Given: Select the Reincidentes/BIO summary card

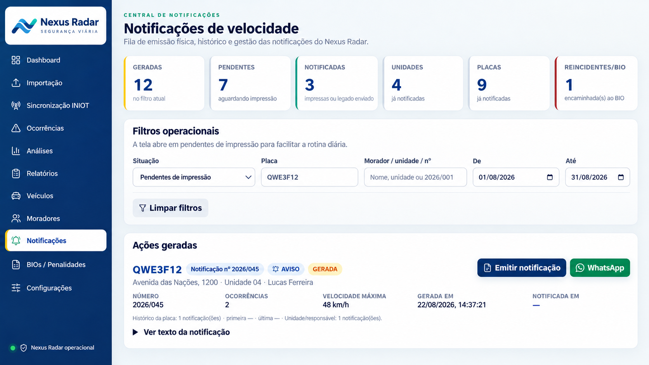Looking at the screenshot, I should 596,83.
